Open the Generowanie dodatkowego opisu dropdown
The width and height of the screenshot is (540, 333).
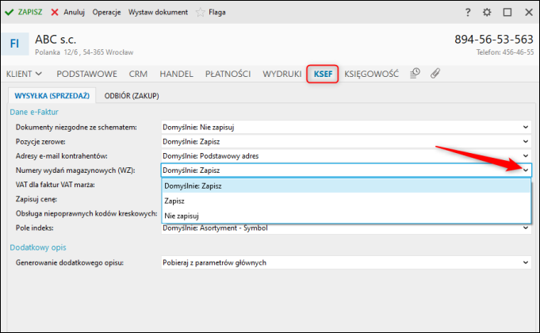pos(525,262)
